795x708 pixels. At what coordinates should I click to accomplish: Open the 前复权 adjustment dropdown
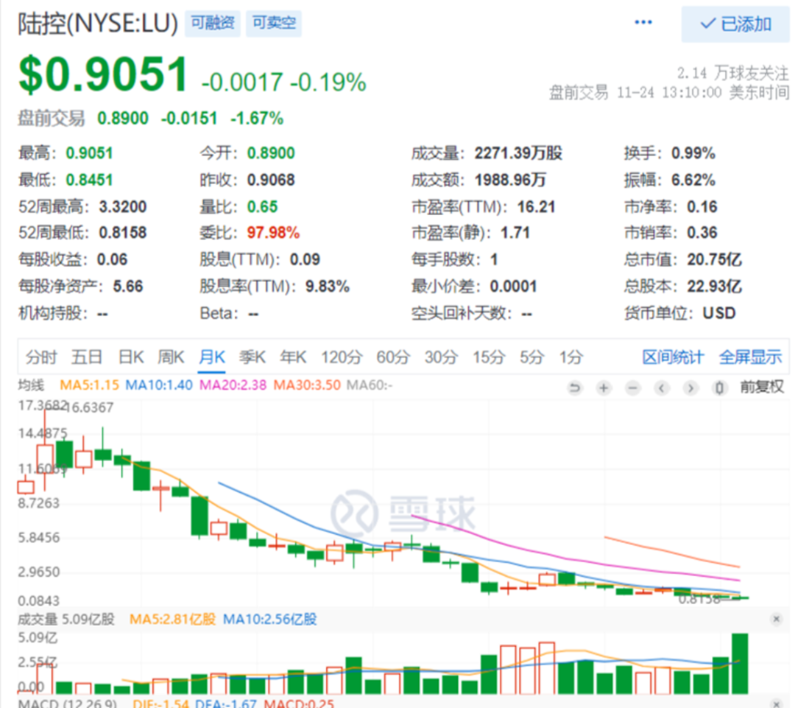point(762,388)
